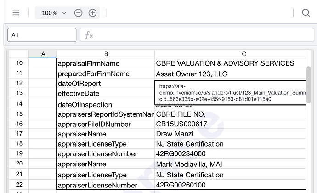The image size is (317, 193).
Task: Select column B header
Action: pos(105,54)
